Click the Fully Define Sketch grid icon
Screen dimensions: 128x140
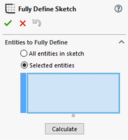coord(10,9)
